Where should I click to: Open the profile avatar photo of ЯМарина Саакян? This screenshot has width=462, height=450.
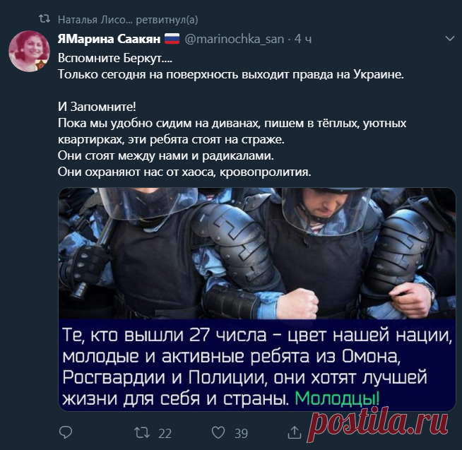[29, 51]
